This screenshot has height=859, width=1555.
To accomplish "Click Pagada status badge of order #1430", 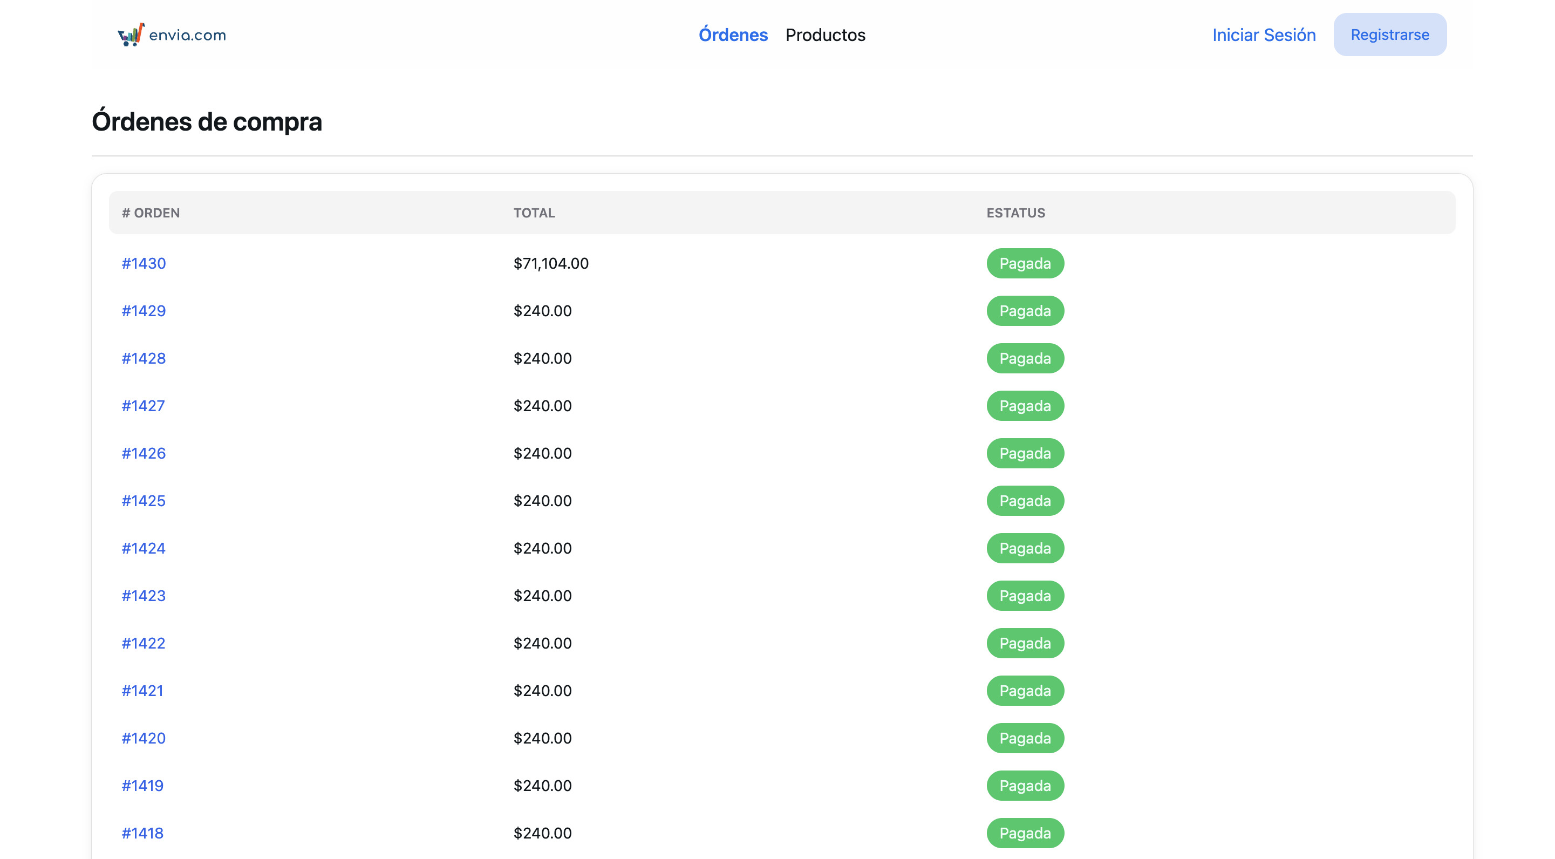I will (1025, 263).
